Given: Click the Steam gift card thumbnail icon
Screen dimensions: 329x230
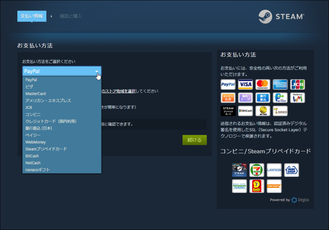Looking at the screenshot, I should click(x=239, y=170).
